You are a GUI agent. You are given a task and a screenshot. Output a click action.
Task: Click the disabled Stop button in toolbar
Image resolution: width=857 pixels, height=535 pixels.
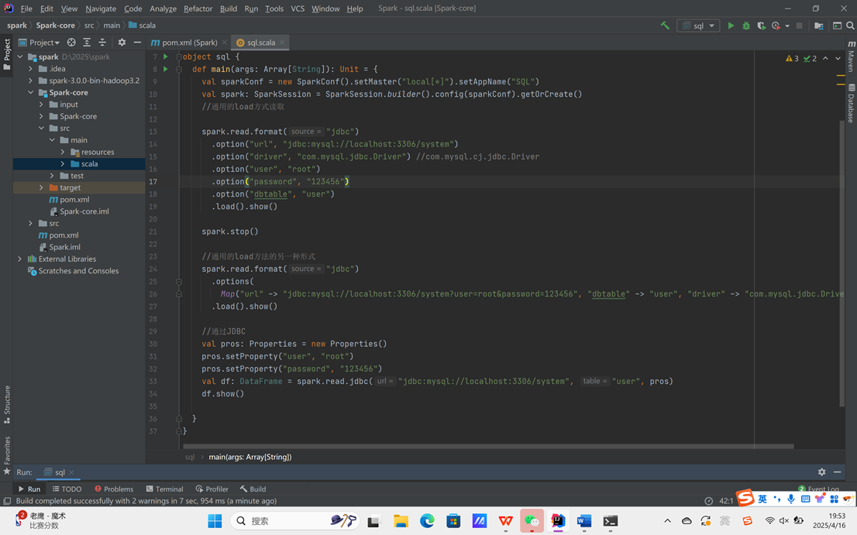pos(799,25)
